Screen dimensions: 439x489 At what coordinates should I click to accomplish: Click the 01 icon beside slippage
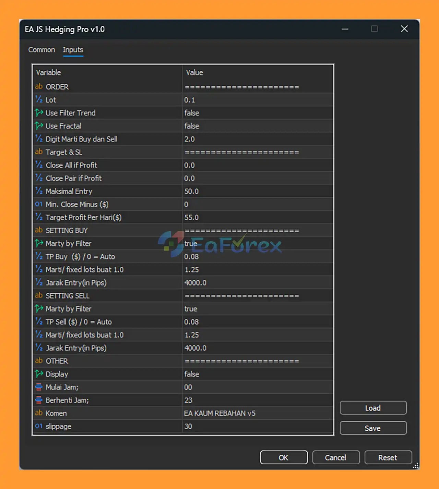(x=39, y=426)
